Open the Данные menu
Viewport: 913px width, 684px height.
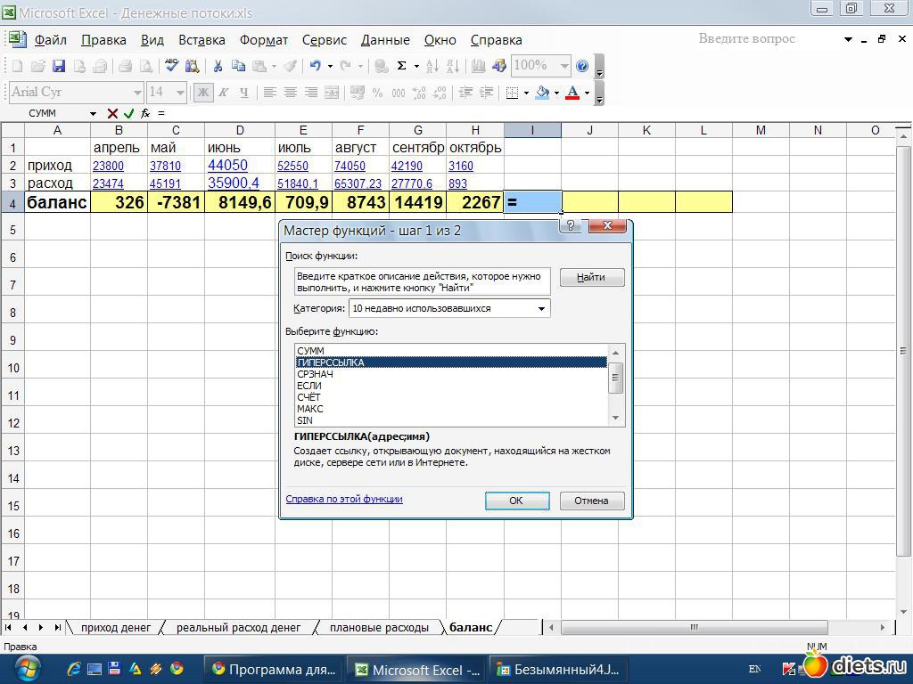[x=385, y=40]
